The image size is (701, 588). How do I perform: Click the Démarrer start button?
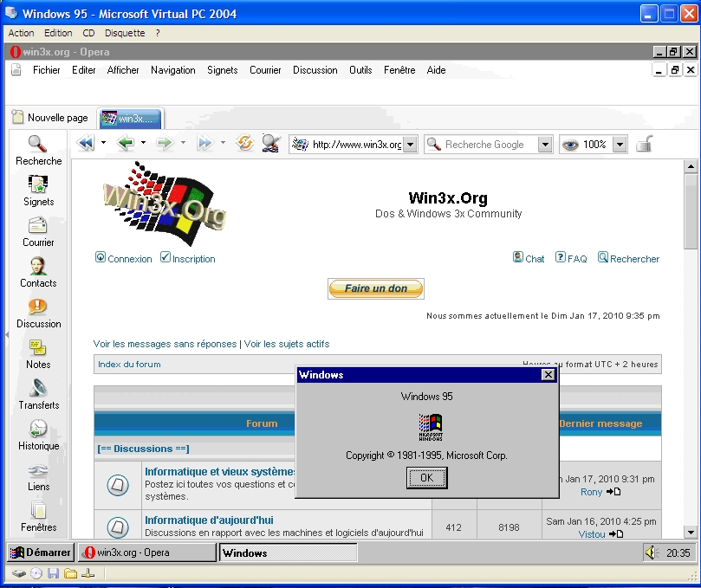[x=40, y=552]
